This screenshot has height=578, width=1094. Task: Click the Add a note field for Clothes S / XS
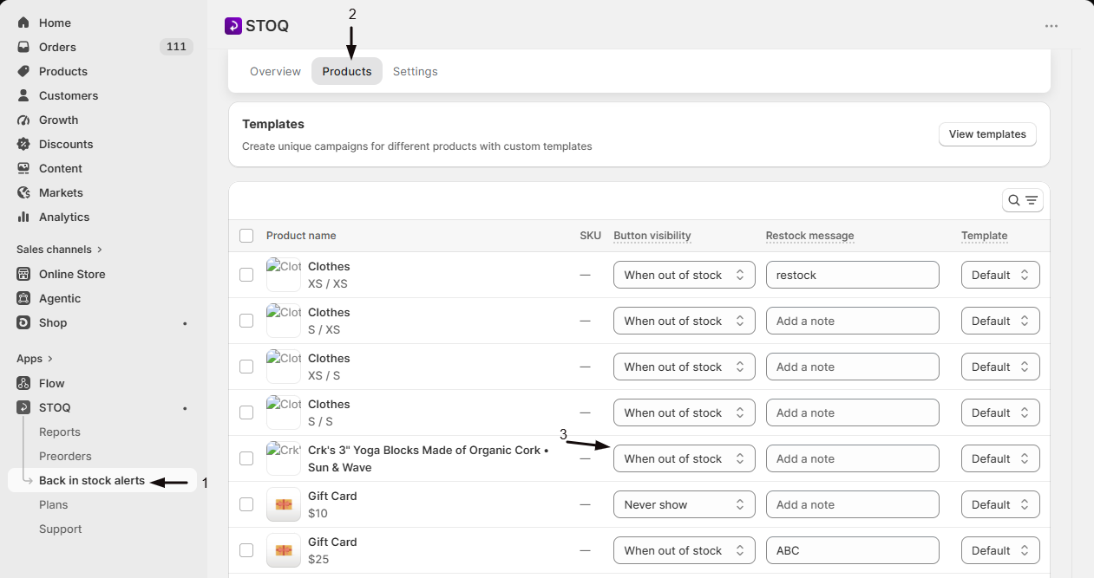coord(853,321)
